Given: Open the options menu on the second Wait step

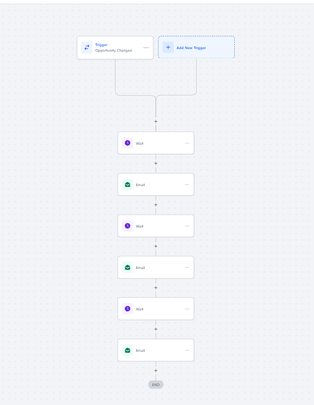Looking at the screenshot, I should 187,226.
